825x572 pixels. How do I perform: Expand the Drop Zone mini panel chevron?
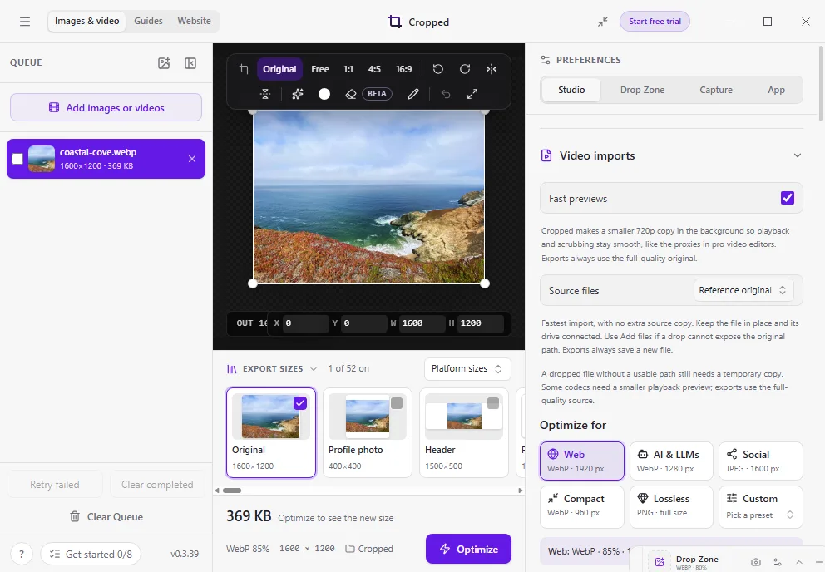[x=799, y=562]
